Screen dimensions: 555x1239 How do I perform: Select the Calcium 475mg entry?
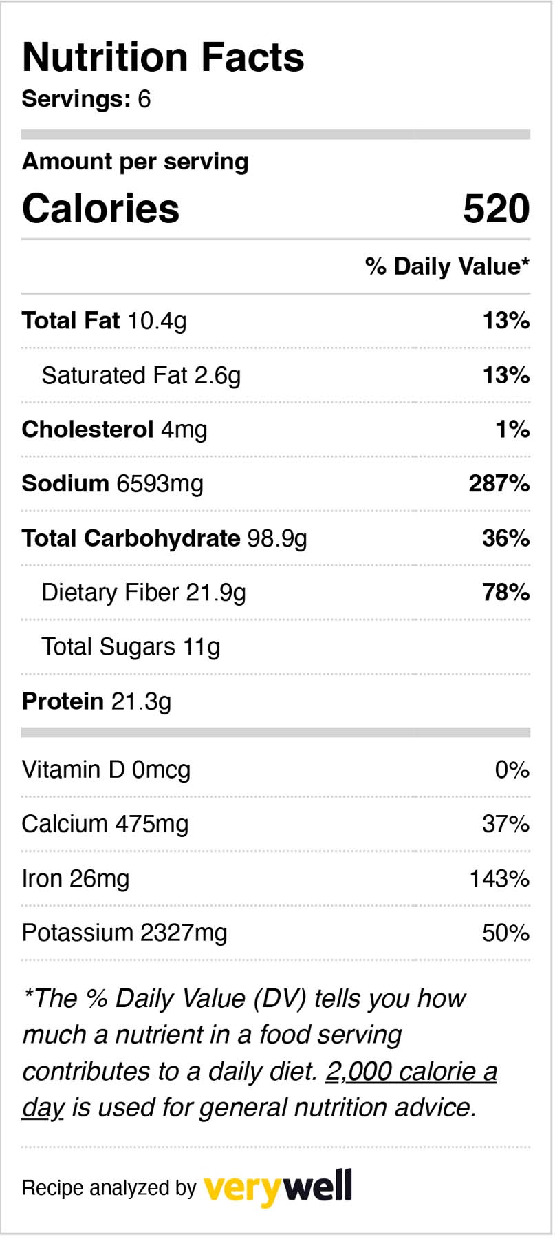coord(105,824)
